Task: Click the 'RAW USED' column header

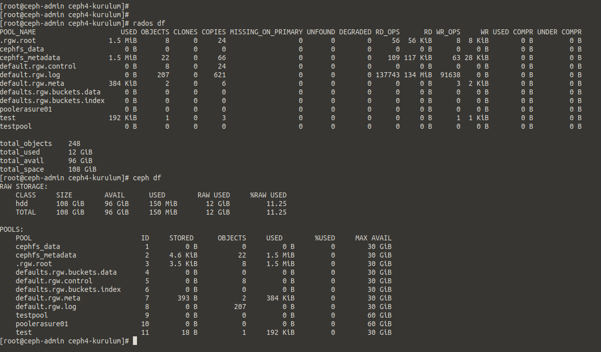Action: pos(213,195)
